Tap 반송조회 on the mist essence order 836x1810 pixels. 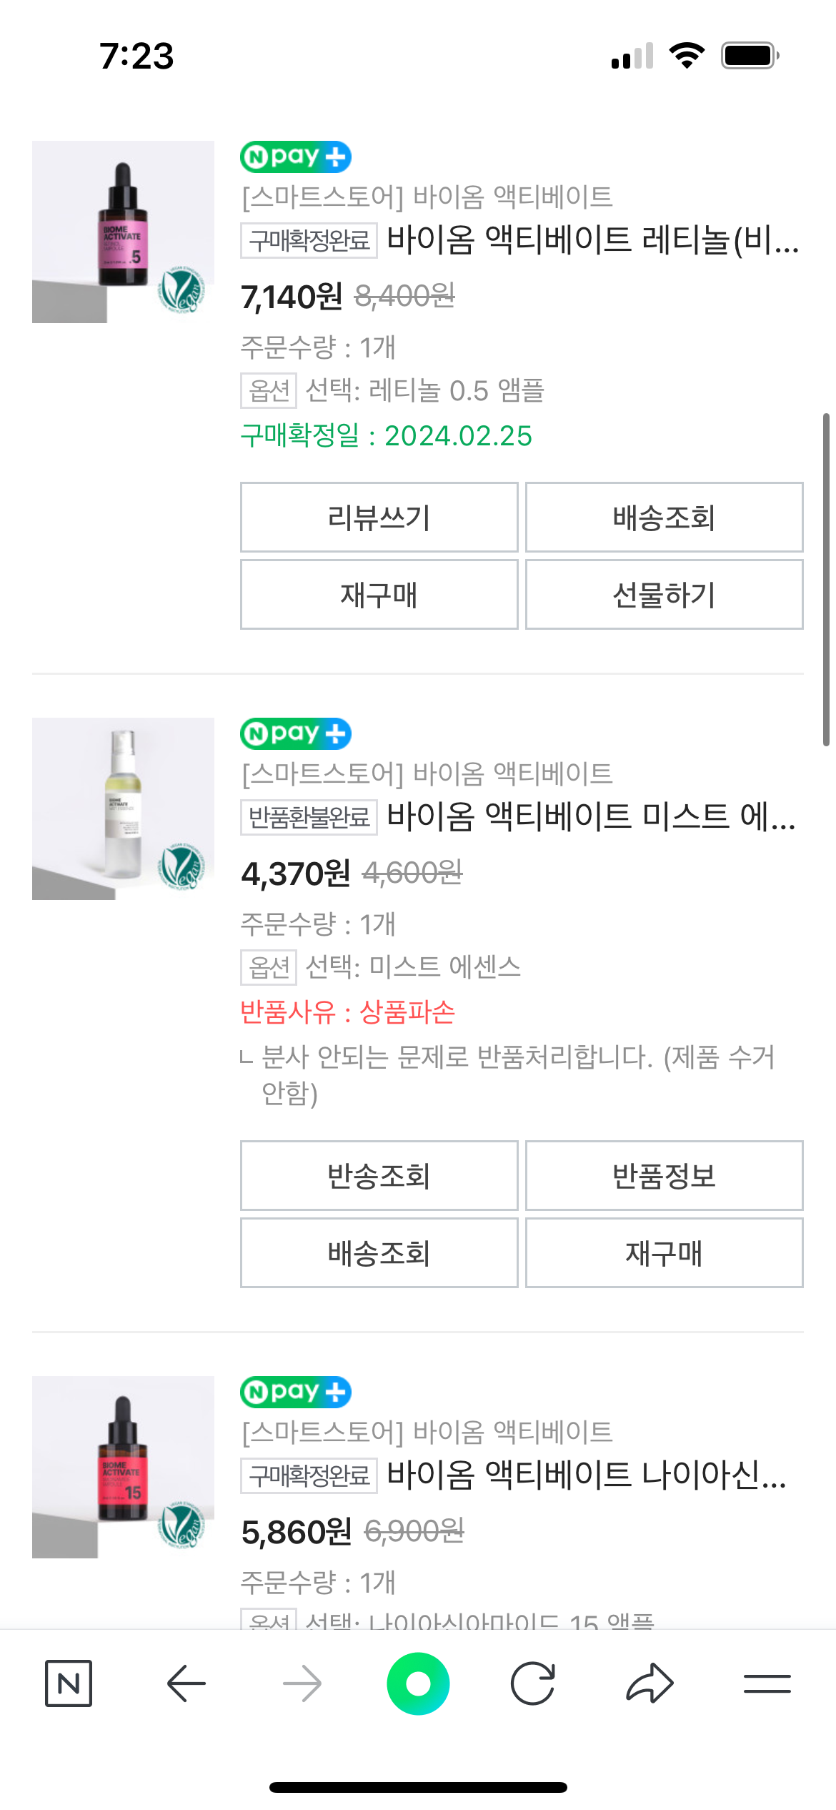pyautogui.click(x=379, y=1176)
